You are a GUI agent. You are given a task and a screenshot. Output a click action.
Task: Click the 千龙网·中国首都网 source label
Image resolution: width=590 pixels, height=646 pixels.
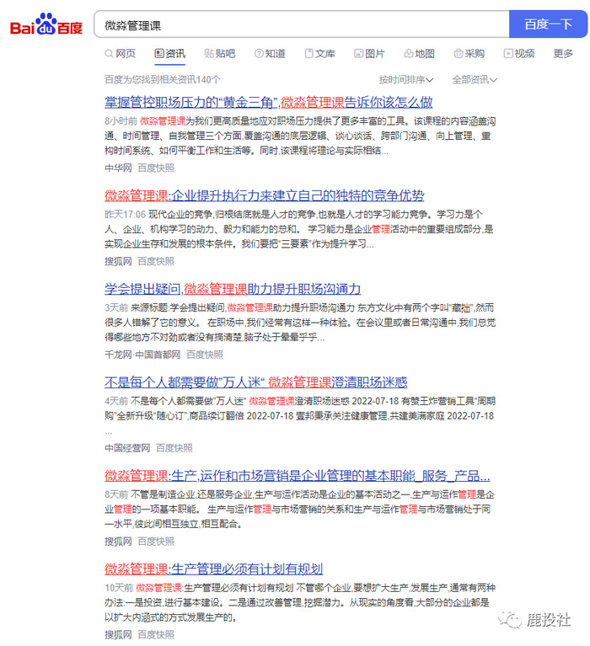coord(142,355)
